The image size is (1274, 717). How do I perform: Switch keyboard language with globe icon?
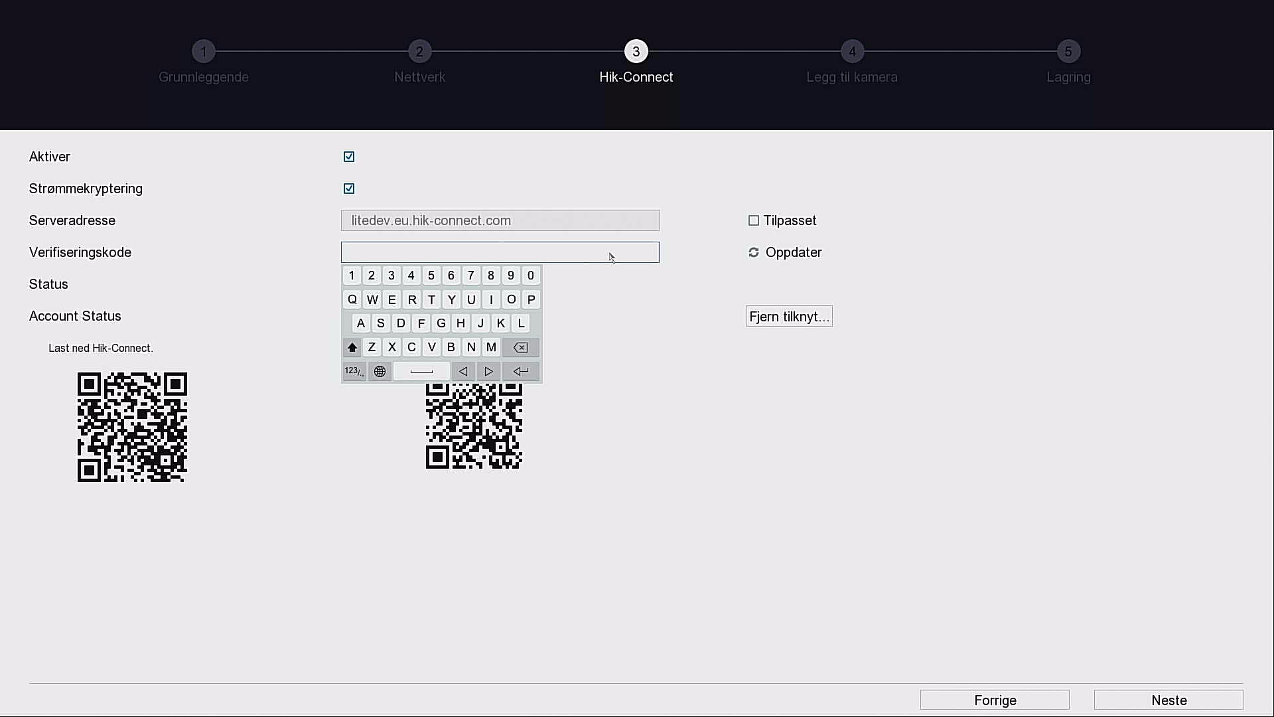380,372
